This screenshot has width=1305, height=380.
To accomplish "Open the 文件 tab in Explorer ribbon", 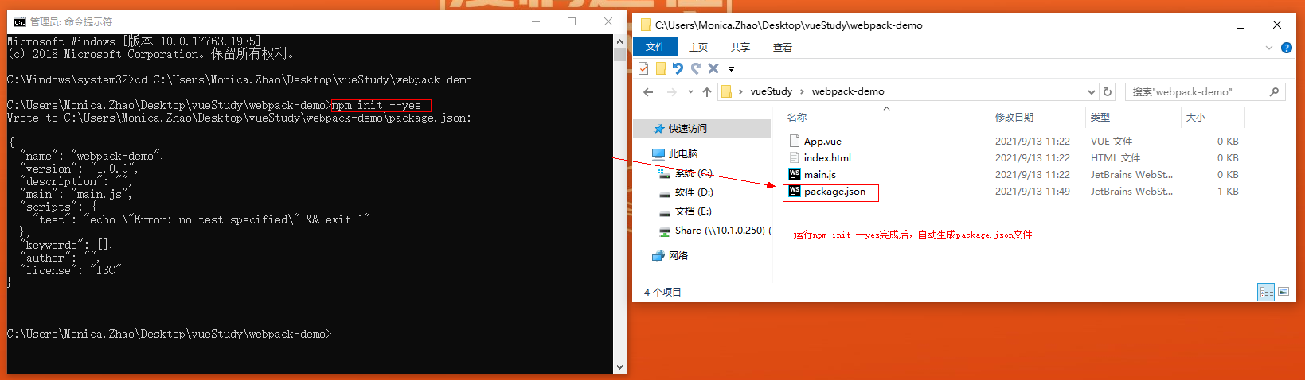I will tap(655, 47).
